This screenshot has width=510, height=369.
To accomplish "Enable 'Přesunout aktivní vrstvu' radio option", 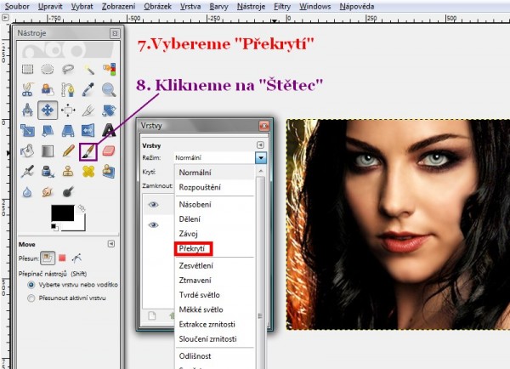I will pos(31,298).
